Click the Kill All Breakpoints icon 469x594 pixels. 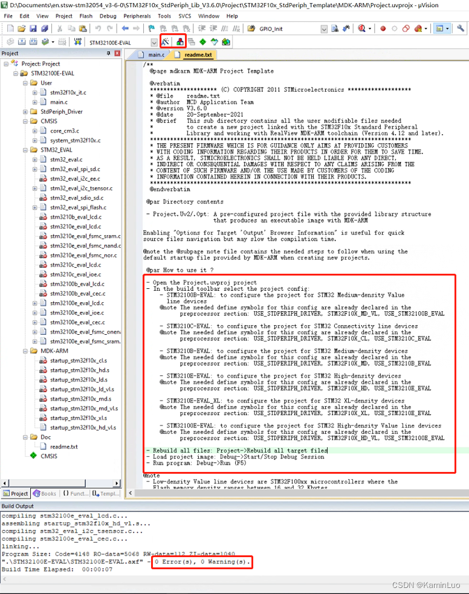(418, 28)
